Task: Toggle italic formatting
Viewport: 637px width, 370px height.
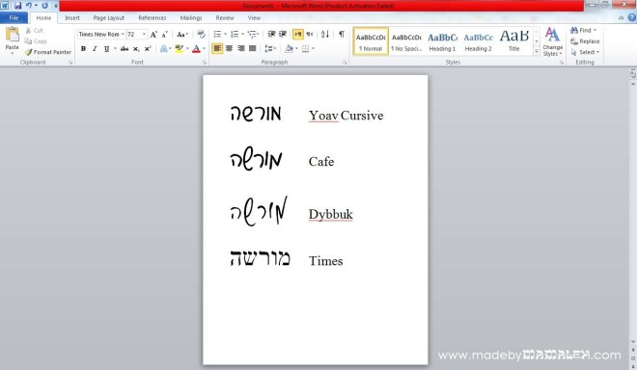Action: point(95,49)
